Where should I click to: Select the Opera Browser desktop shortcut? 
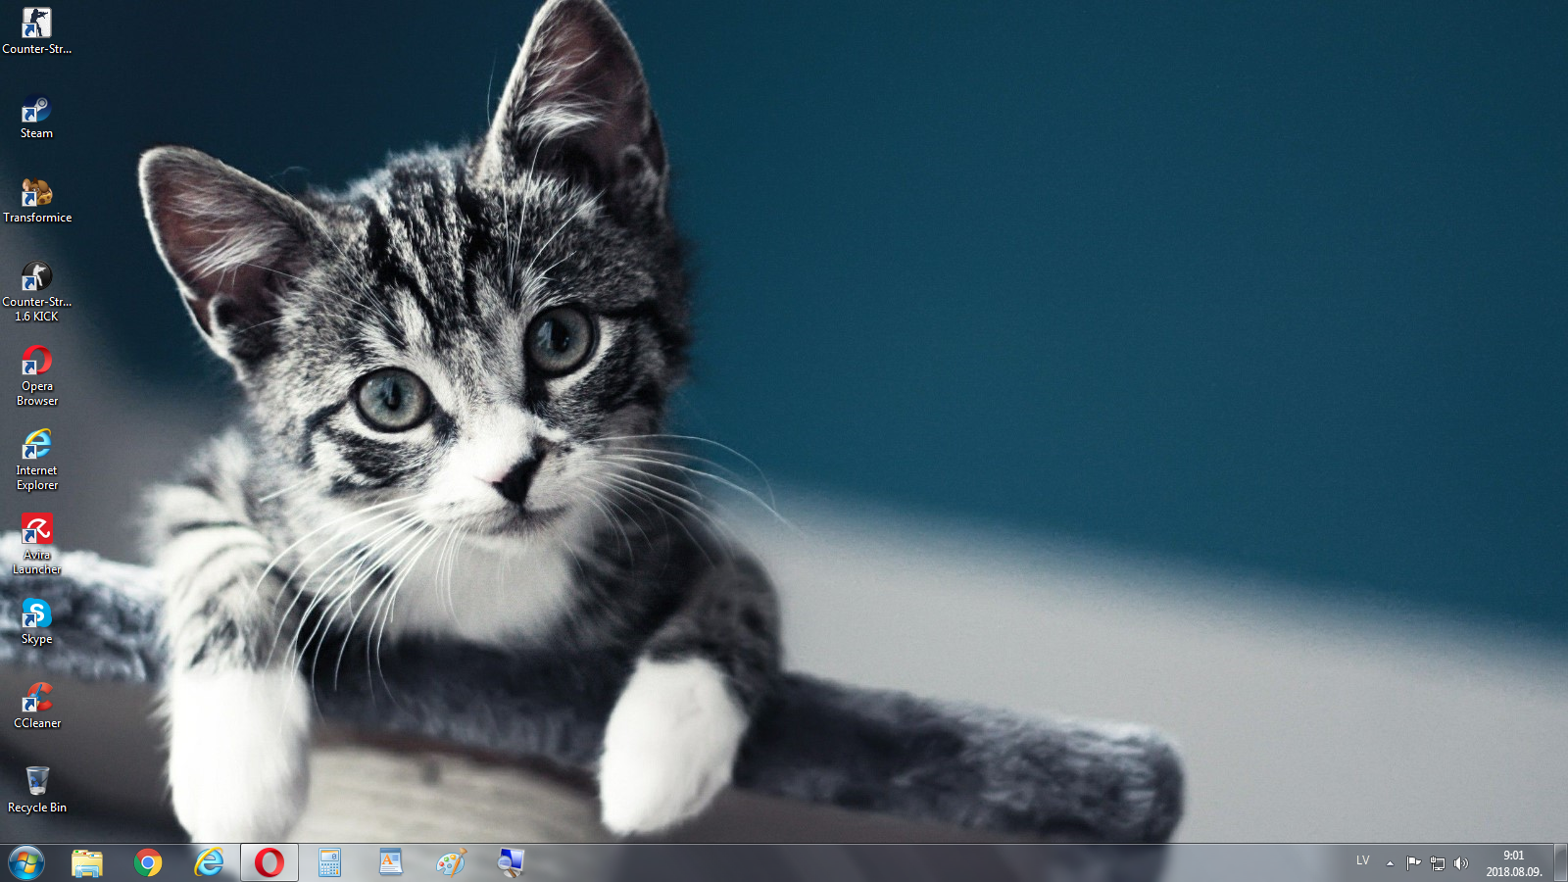pos(37,376)
